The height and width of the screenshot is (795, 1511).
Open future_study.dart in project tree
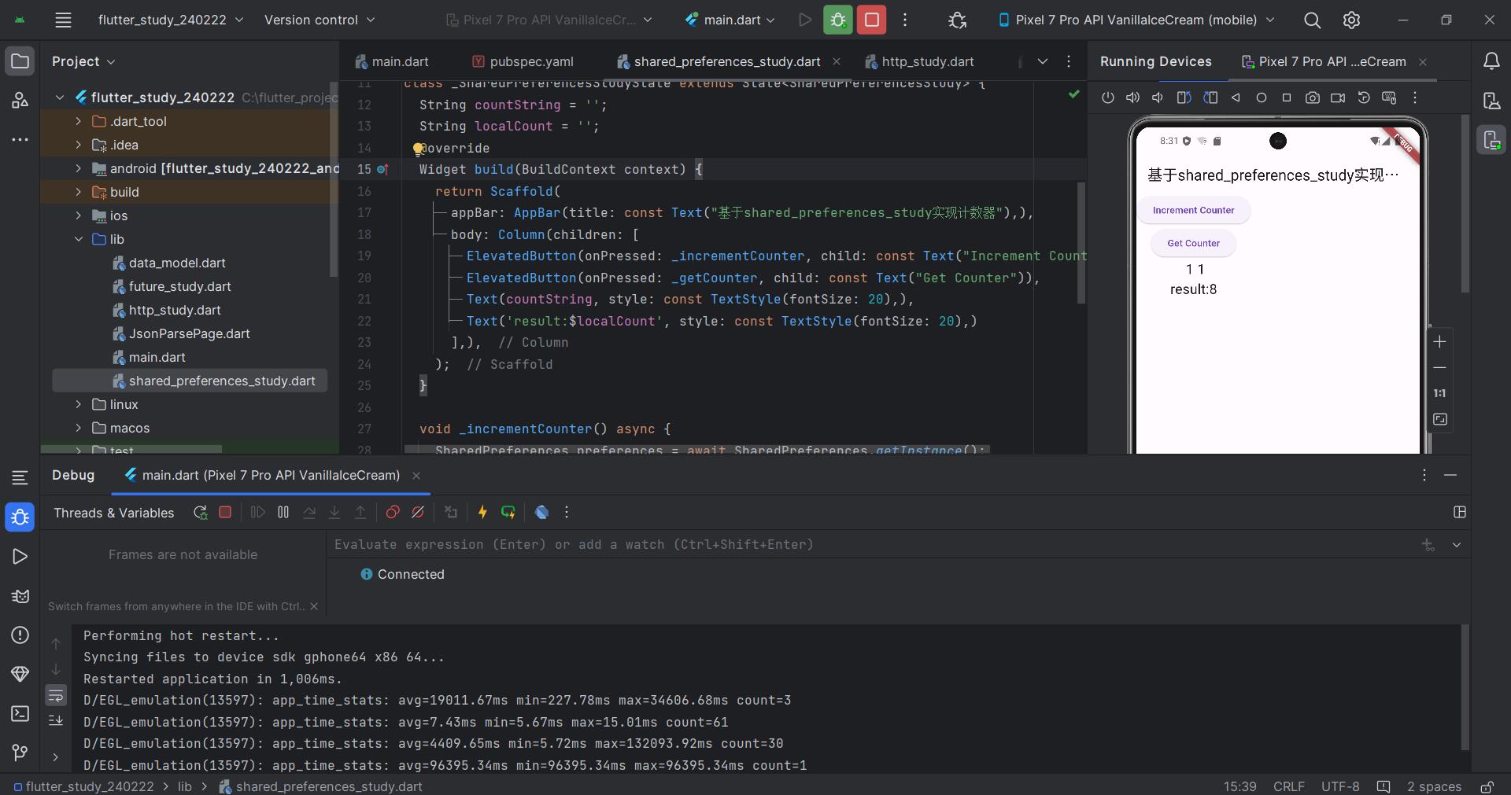pyautogui.click(x=179, y=286)
